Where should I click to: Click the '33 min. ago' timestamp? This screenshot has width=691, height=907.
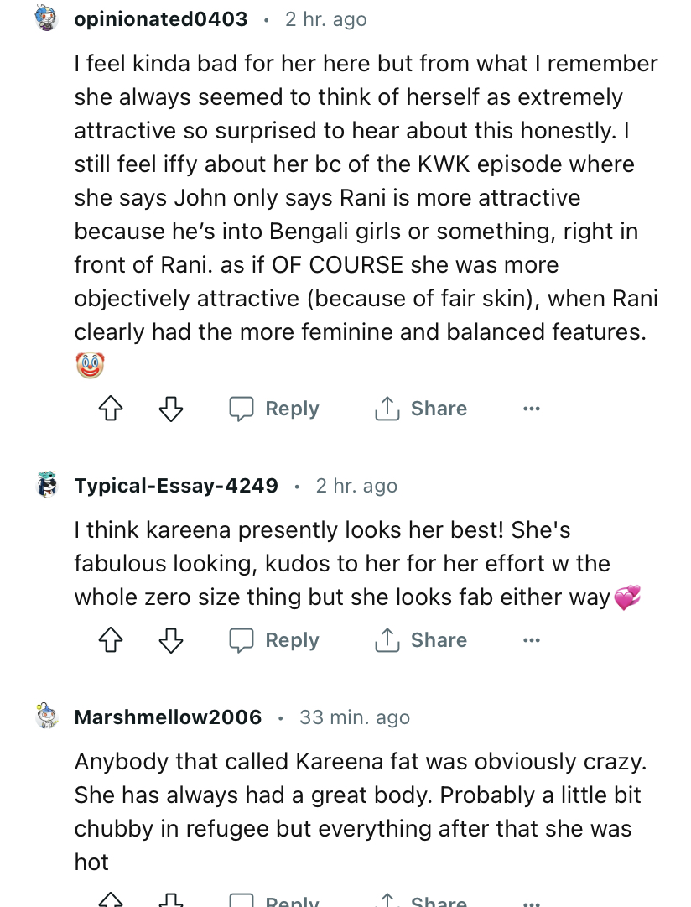[355, 717]
